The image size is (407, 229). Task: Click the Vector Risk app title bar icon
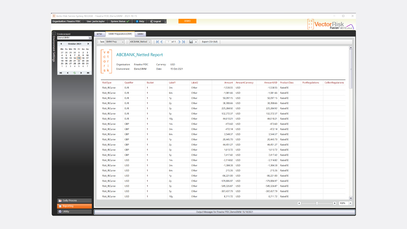[54, 16]
